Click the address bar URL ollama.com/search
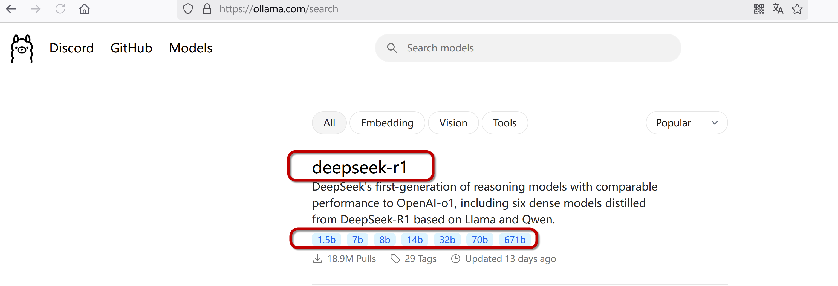The image size is (838, 286). click(279, 9)
